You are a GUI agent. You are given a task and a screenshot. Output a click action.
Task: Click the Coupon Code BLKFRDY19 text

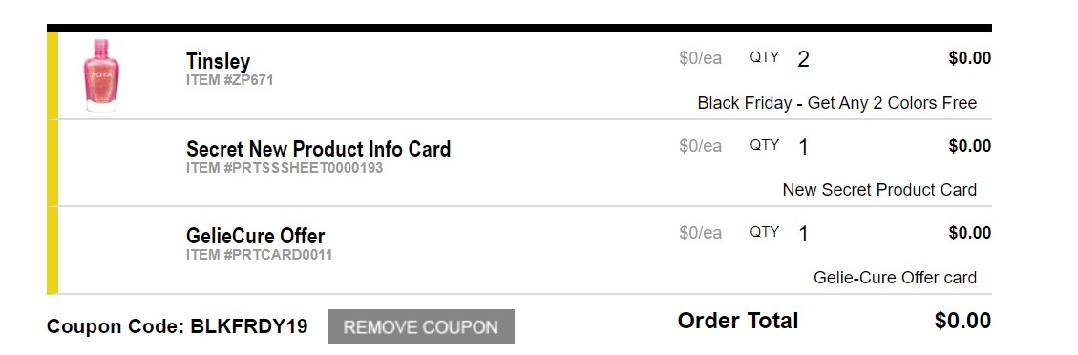click(x=178, y=326)
